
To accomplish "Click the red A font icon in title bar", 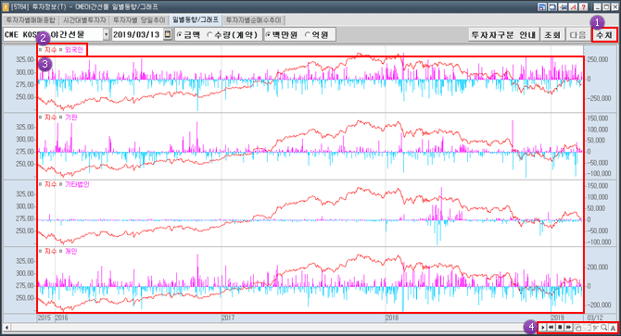I will [x=573, y=7].
